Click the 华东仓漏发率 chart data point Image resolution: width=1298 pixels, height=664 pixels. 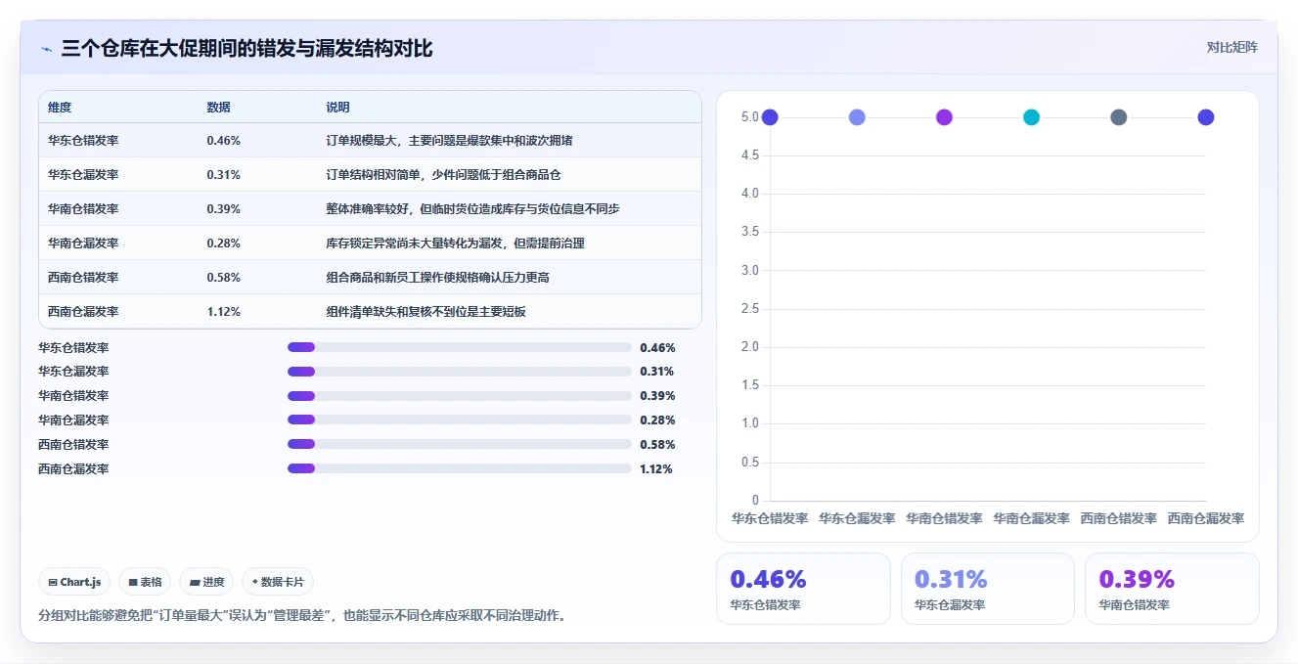coord(857,117)
